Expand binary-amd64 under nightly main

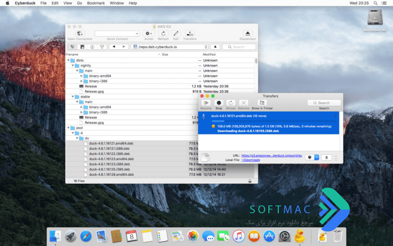tap(81, 76)
